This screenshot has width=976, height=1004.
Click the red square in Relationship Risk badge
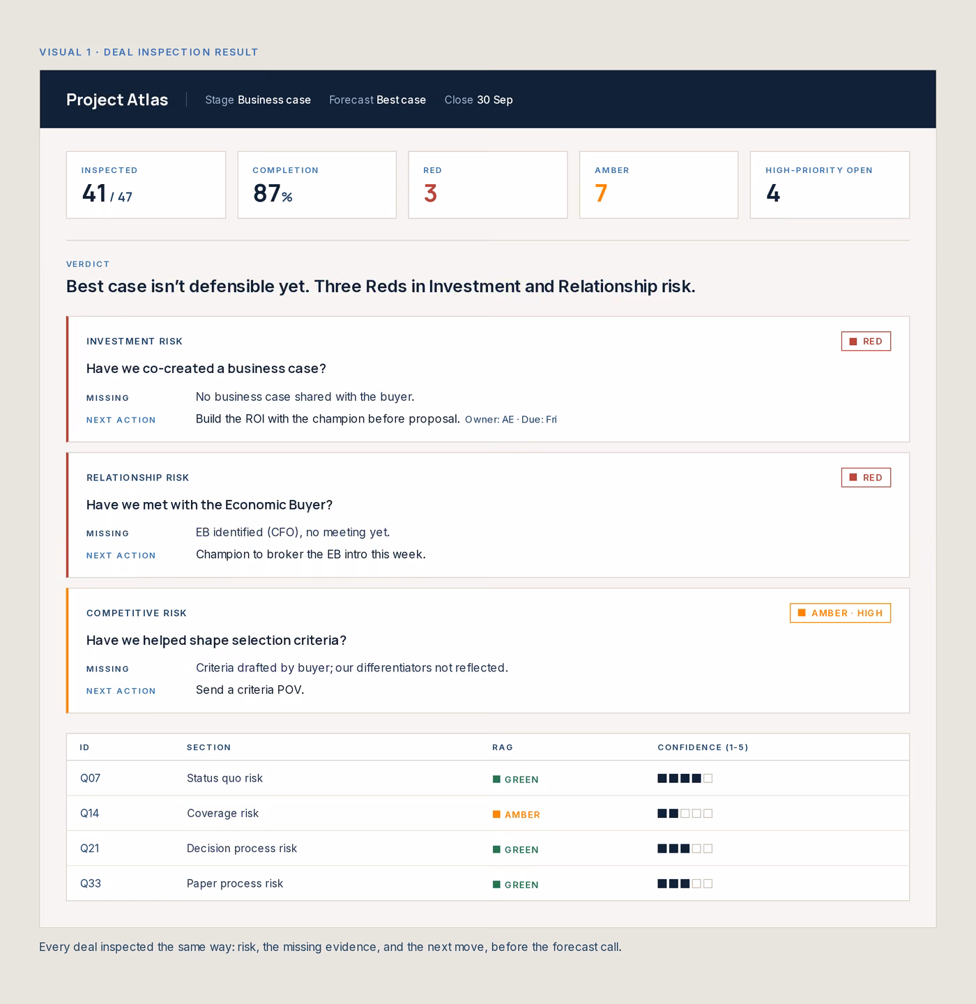[853, 478]
